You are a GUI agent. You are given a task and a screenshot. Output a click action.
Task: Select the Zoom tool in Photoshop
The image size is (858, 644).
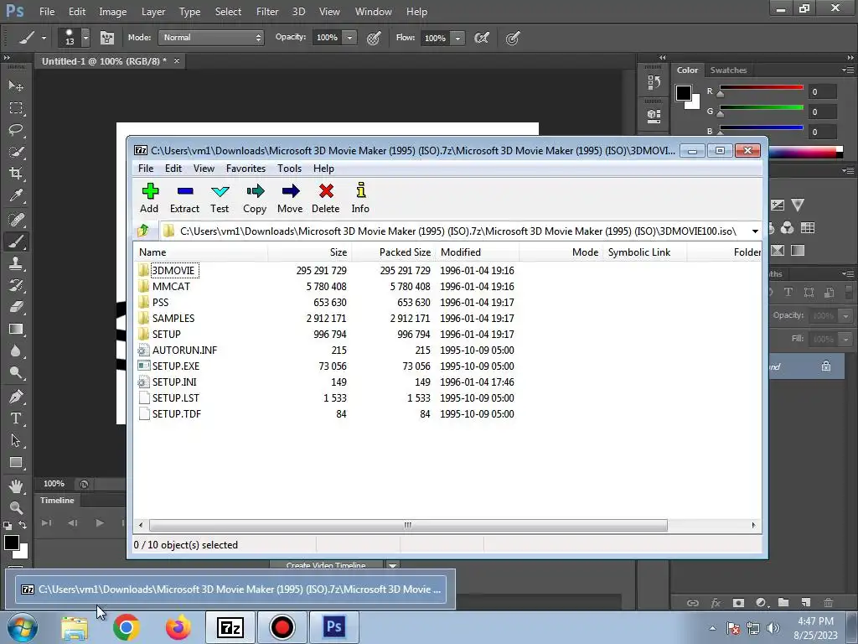pos(16,507)
